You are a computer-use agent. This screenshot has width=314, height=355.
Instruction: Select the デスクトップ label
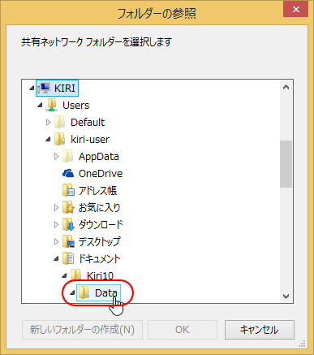tap(99, 241)
